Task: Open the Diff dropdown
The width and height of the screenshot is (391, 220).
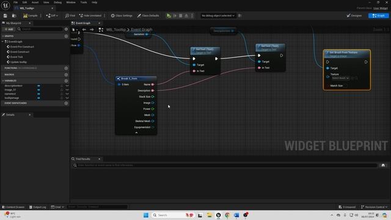Action: (52, 16)
